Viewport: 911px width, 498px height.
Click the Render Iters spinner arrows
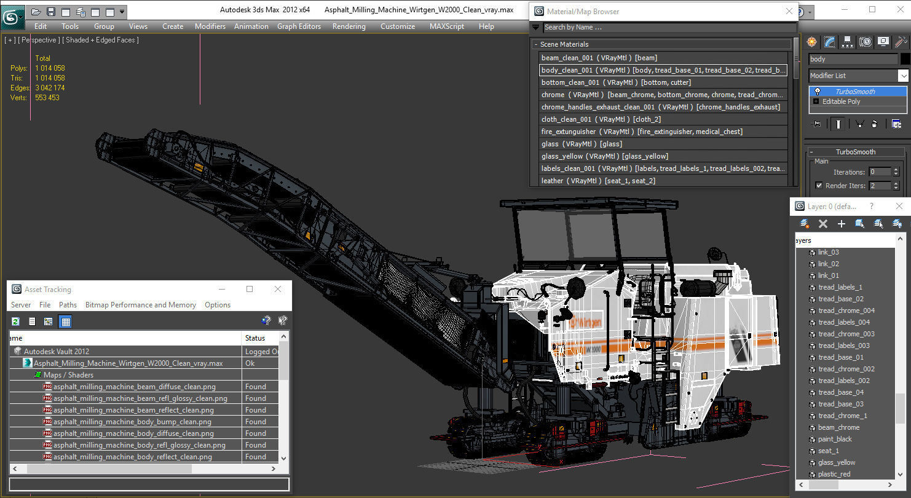click(x=897, y=186)
